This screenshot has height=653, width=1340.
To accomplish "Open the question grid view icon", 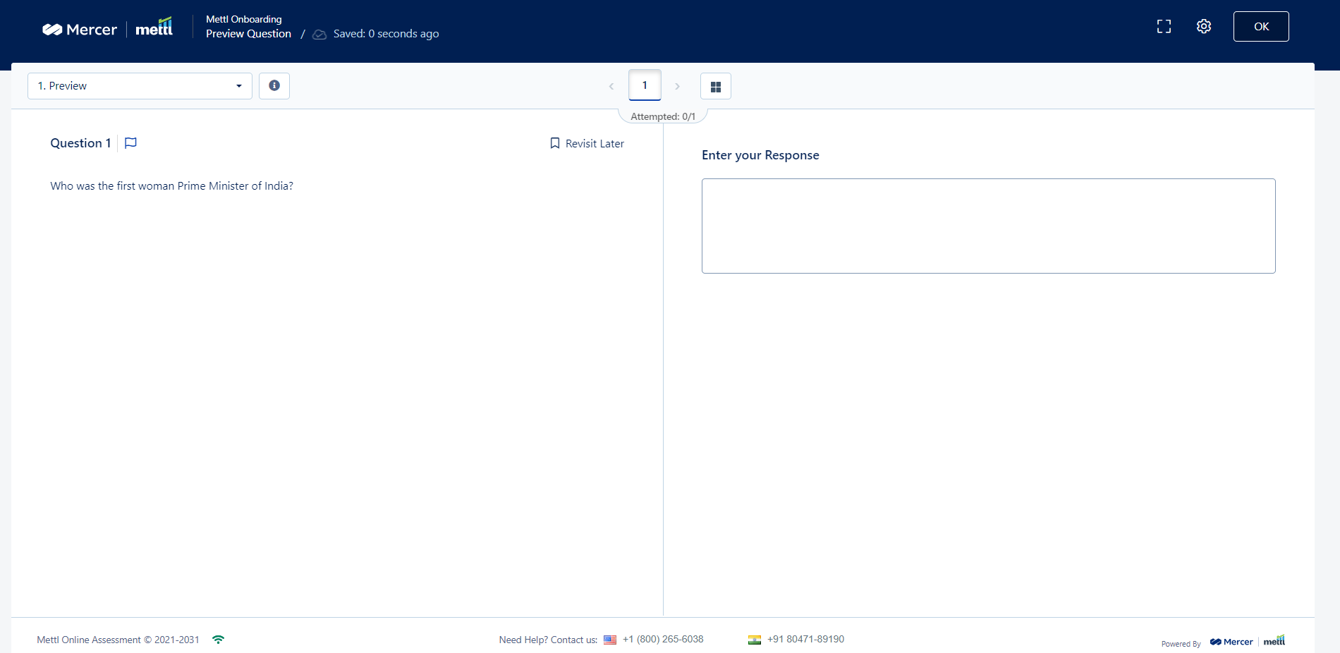I will pos(715,87).
